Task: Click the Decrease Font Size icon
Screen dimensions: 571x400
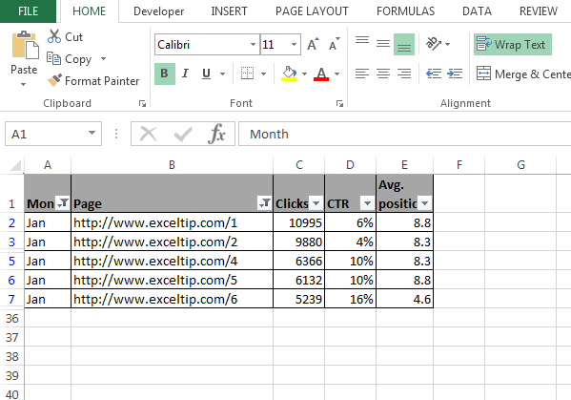Action: pos(335,45)
